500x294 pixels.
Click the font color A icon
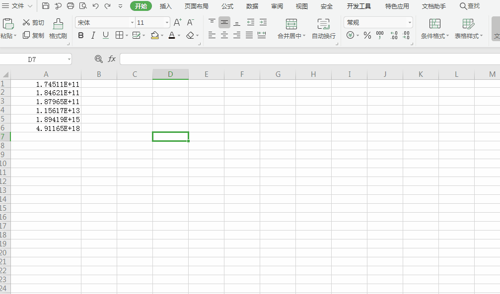[x=172, y=35]
